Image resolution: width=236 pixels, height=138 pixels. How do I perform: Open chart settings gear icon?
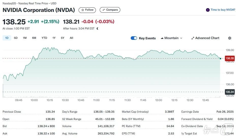point(230,38)
